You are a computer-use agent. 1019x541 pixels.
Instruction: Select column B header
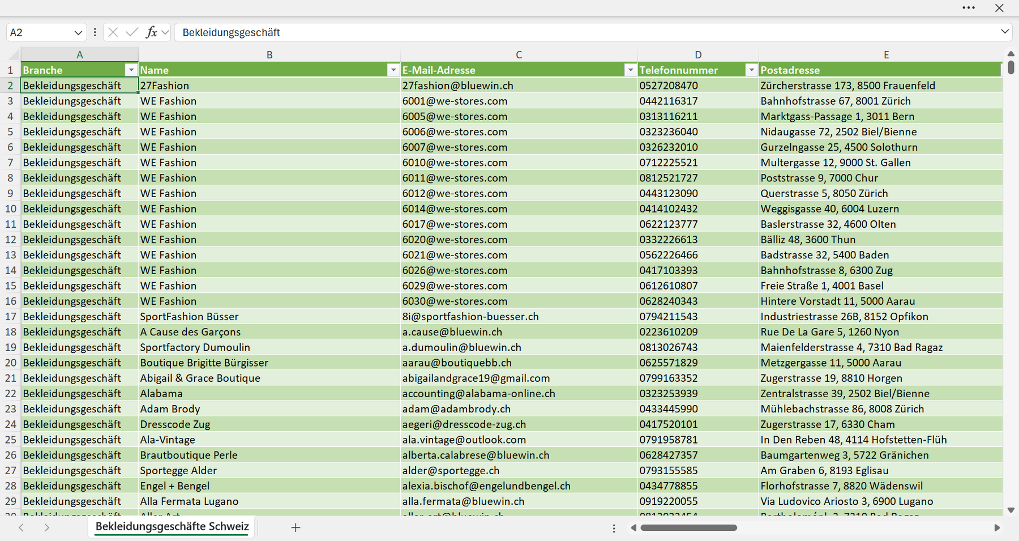click(x=269, y=55)
